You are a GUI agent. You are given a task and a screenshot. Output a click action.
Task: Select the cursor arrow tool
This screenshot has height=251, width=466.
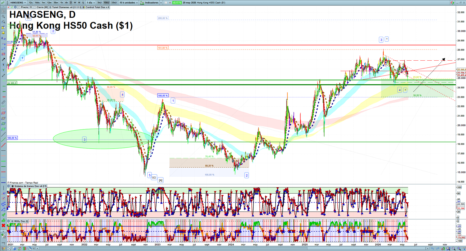(3, 11)
